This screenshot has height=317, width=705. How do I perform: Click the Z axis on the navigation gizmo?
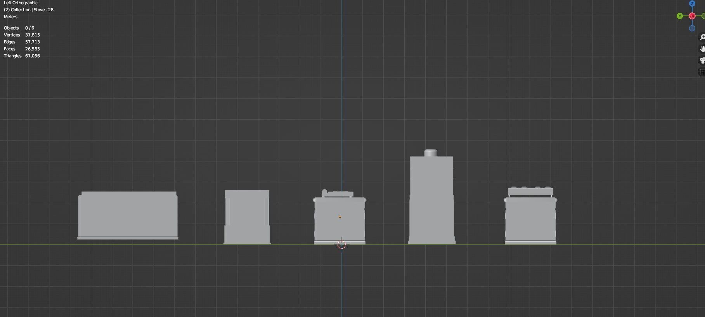click(692, 3)
